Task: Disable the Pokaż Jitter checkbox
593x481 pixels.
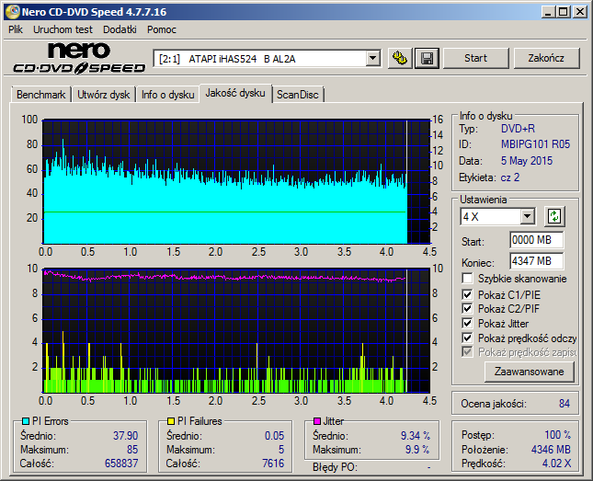Action: click(467, 323)
